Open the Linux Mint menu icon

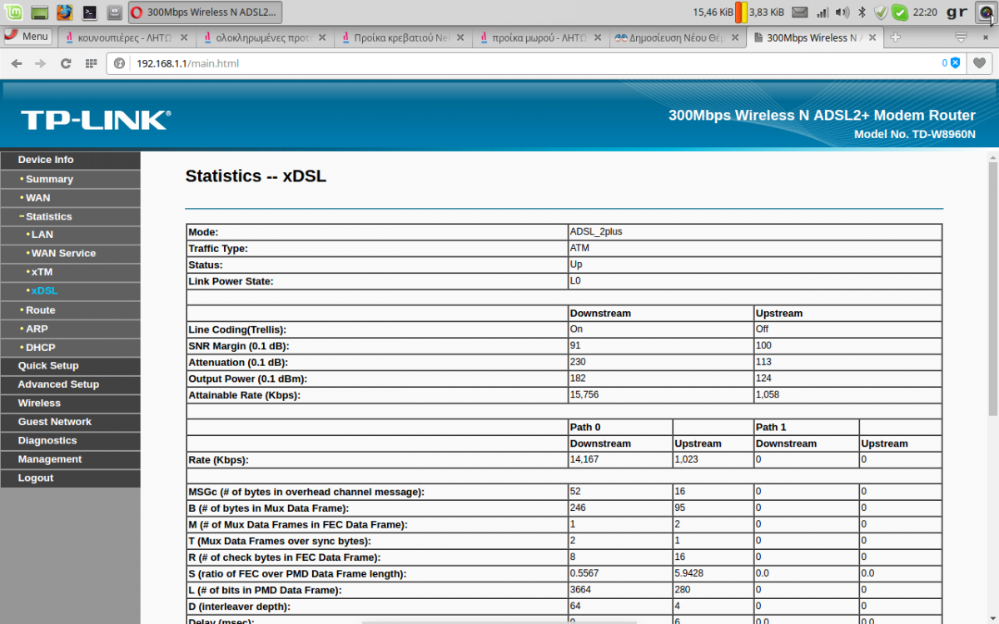click(x=12, y=12)
